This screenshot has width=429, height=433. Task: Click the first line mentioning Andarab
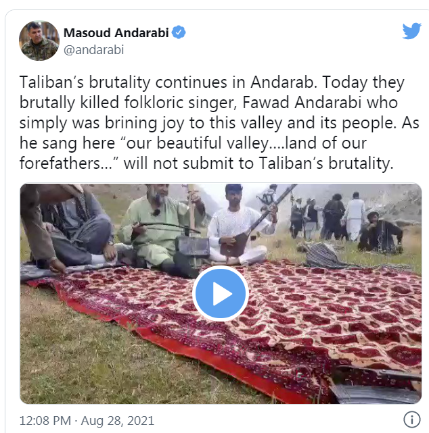pyautogui.click(x=212, y=82)
